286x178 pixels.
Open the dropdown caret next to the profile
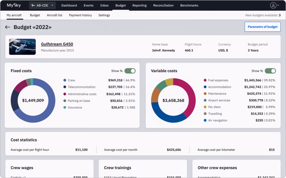pos(278,5)
